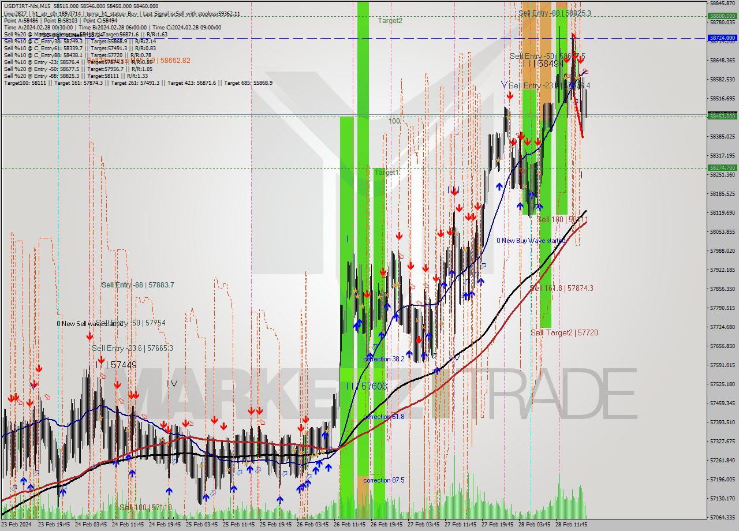
Task: Click the Target100 targets summary line
Action: 138,83
